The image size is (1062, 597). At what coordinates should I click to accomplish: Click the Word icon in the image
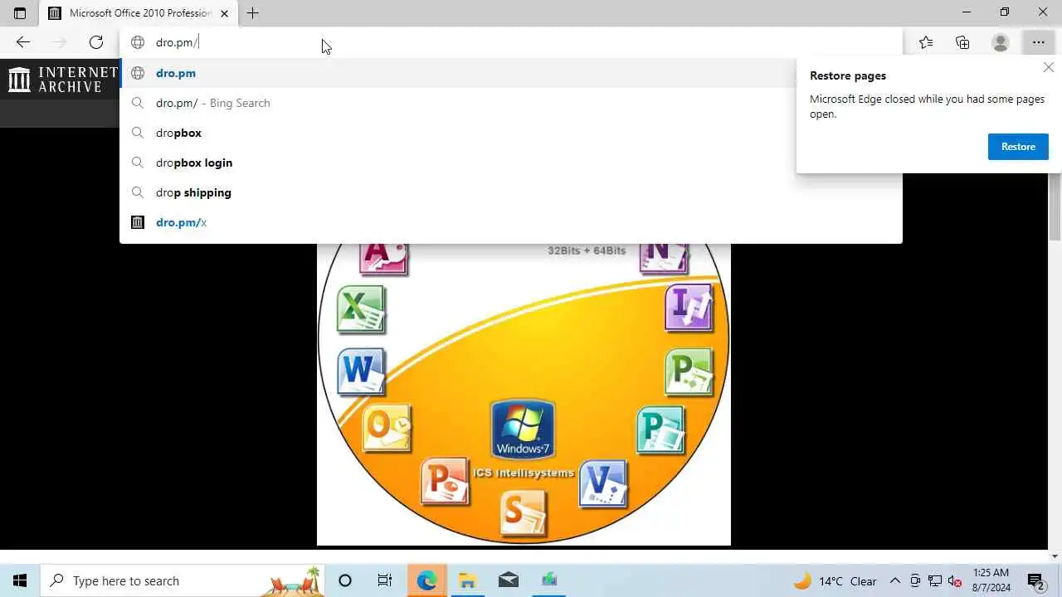(x=361, y=371)
